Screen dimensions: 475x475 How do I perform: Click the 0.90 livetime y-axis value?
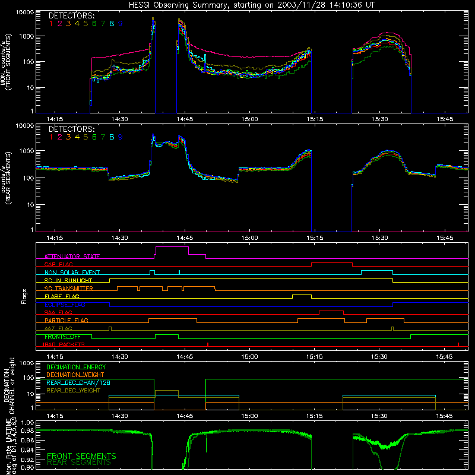(28, 467)
